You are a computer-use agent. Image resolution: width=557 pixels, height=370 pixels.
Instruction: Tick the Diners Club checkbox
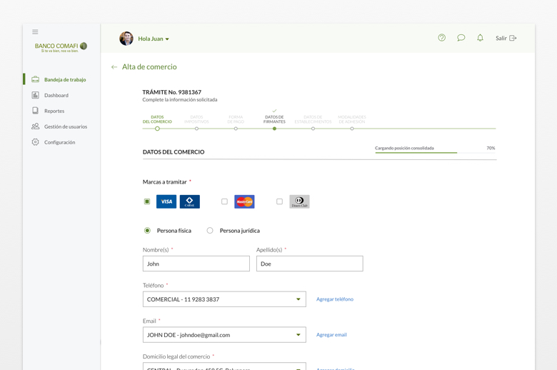(279, 201)
